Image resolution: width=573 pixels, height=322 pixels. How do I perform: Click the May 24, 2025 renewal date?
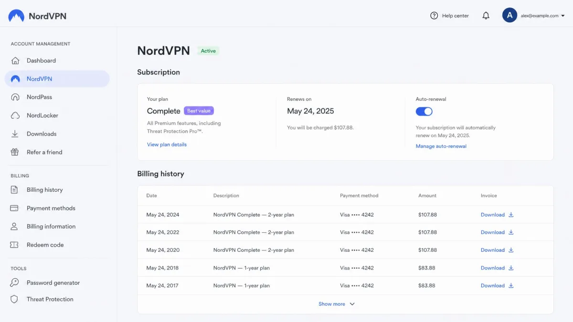pos(310,111)
